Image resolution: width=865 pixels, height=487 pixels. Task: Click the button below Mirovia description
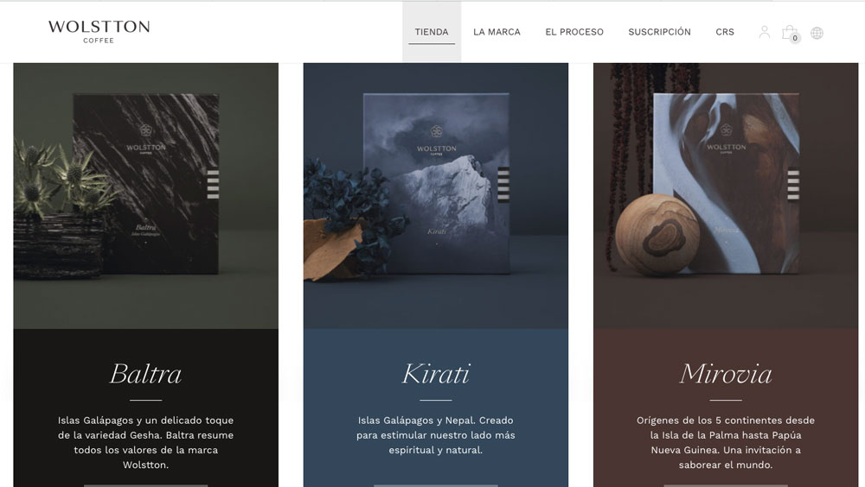726,485
